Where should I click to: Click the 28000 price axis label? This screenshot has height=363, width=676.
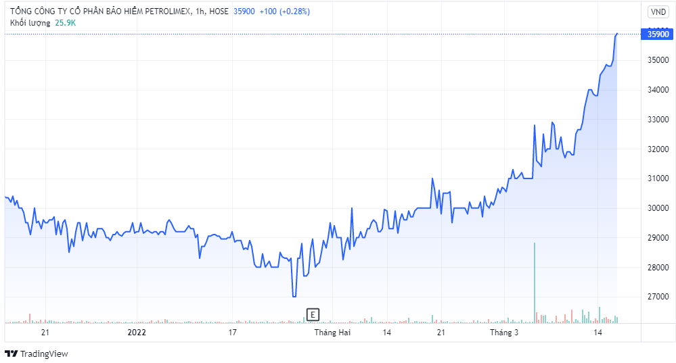658,267
